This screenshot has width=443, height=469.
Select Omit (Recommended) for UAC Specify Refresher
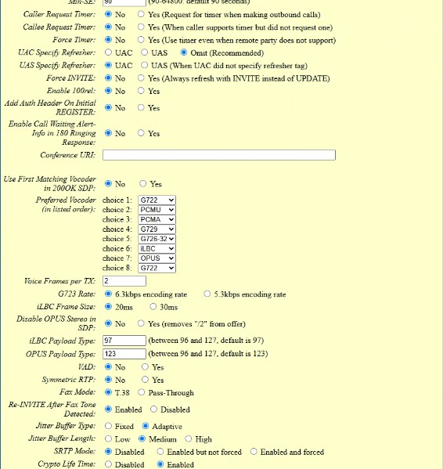(x=183, y=52)
